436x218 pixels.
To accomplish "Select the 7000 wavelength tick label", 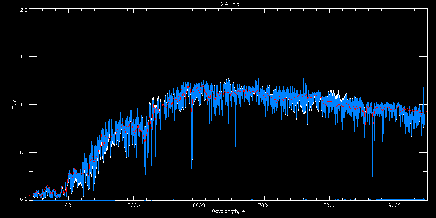I will [x=264, y=205].
